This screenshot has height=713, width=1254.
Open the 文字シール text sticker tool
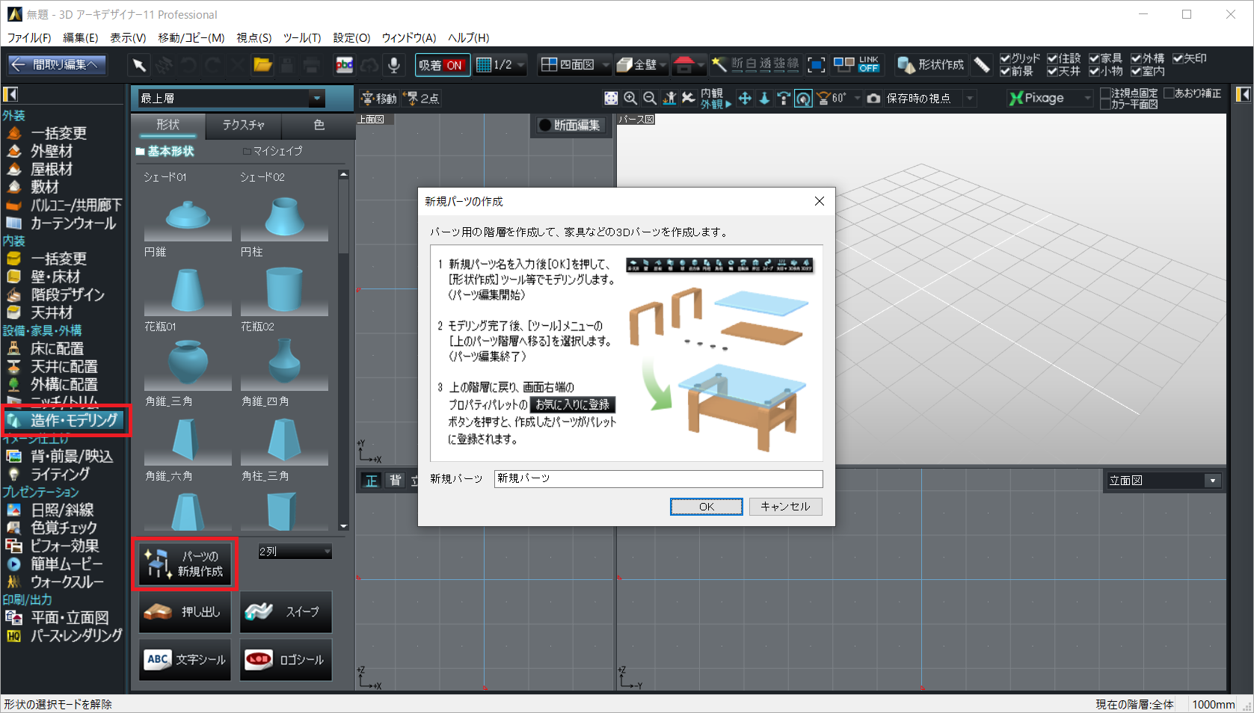(x=185, y=660)
